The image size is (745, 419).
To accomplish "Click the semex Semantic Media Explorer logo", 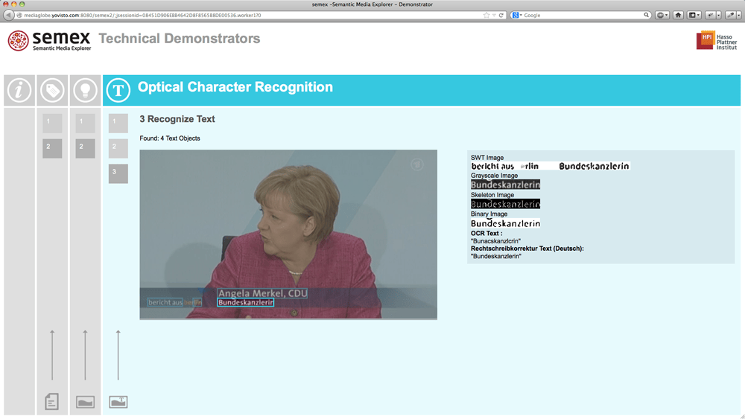I will [x=49, y=40].
